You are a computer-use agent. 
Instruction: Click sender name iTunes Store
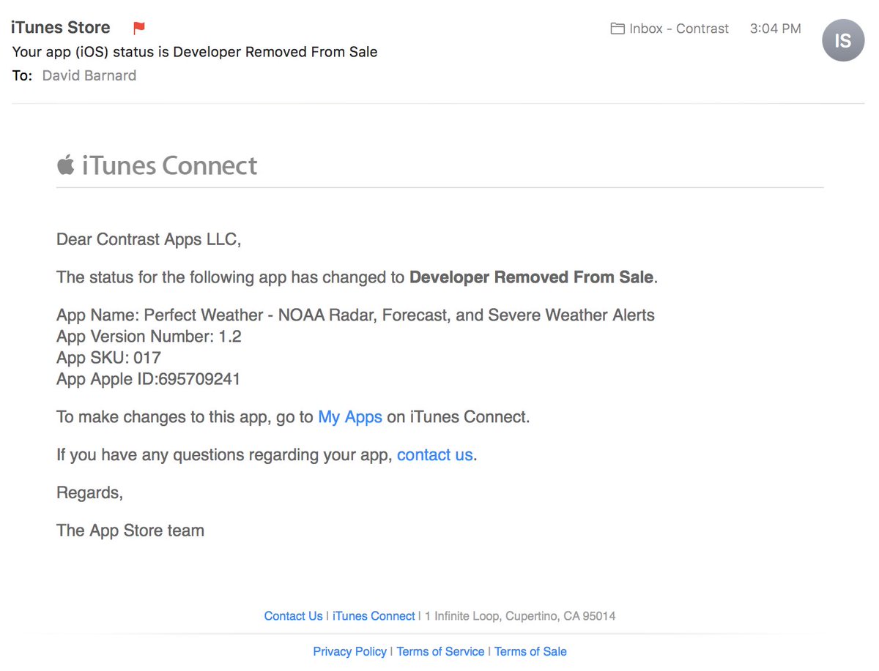[x=61, y=28]
